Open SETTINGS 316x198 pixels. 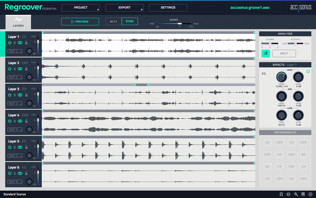(168, 8)
